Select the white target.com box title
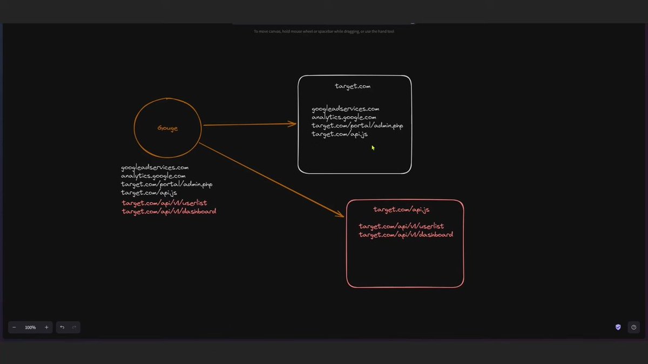Screen dimensions: 648x364 353,86
